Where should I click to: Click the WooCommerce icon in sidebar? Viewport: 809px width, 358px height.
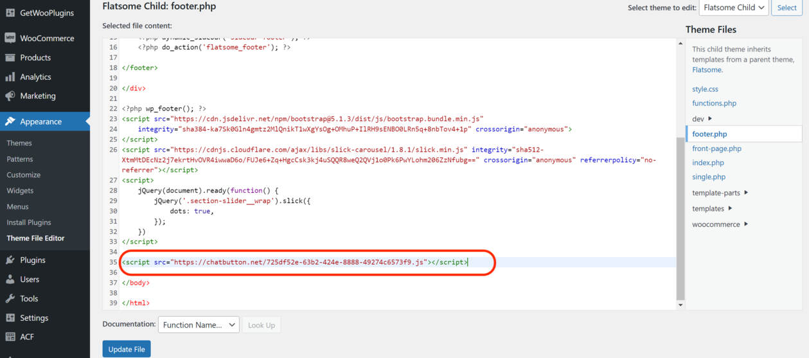tap(10, 39)
